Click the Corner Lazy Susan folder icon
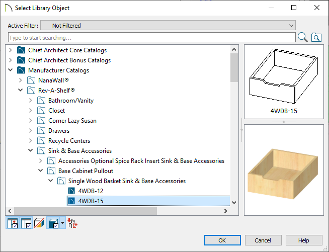This screenshot has height=252, width=329. tap(41, 121)
